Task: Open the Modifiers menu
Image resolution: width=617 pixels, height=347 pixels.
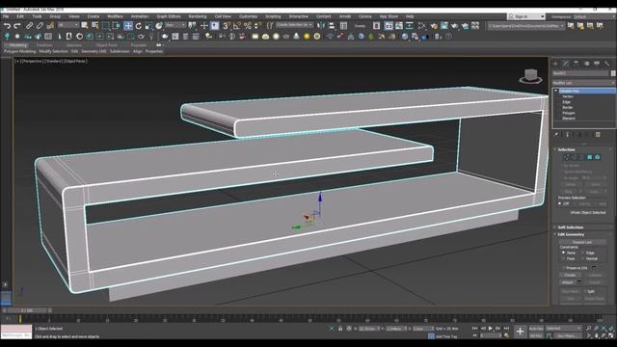Action: [116, 16]
